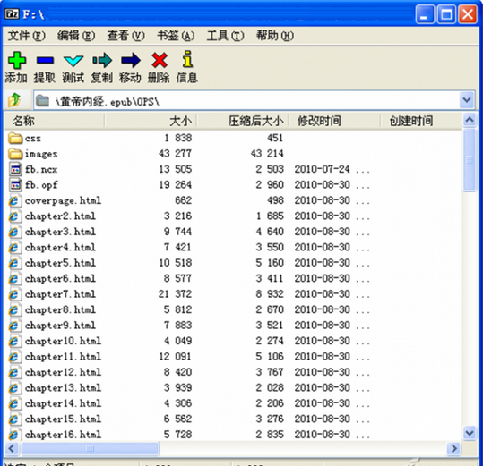Select the chapter4.html file name
The image size is (483, 466).
[x=60, y=248]
